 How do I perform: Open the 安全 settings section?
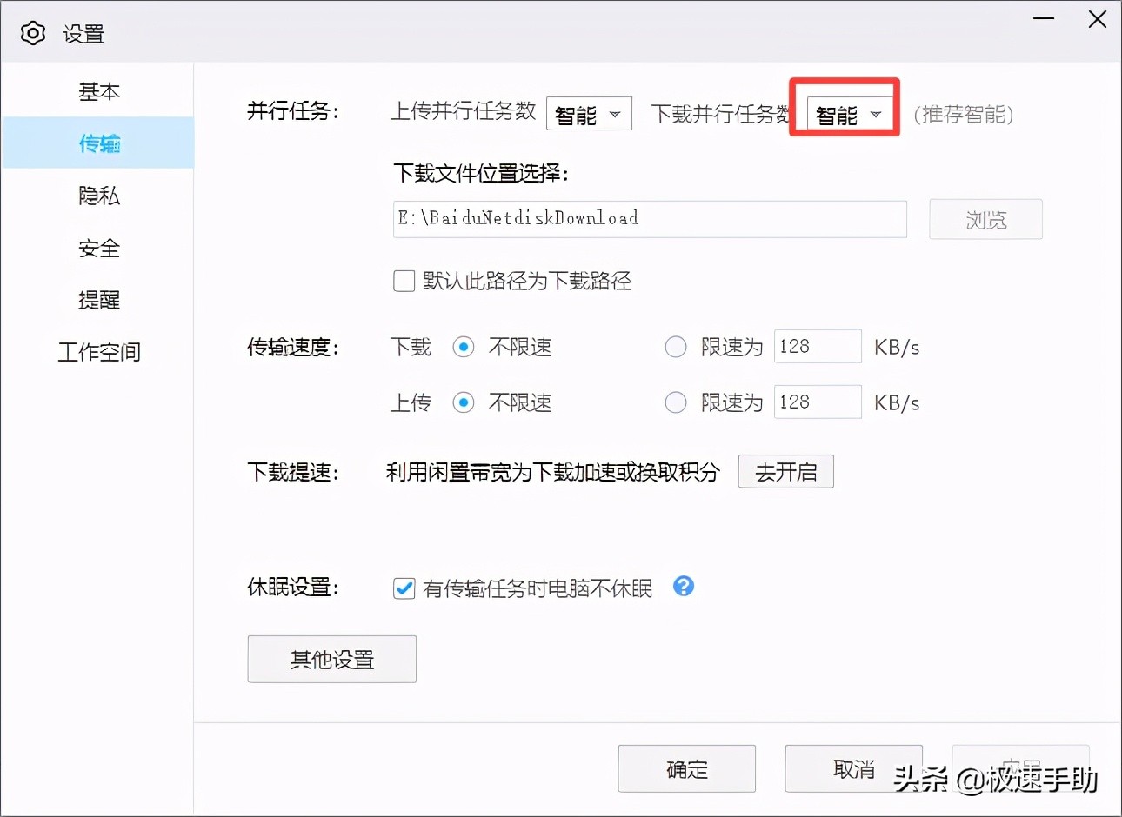[99, 248]
